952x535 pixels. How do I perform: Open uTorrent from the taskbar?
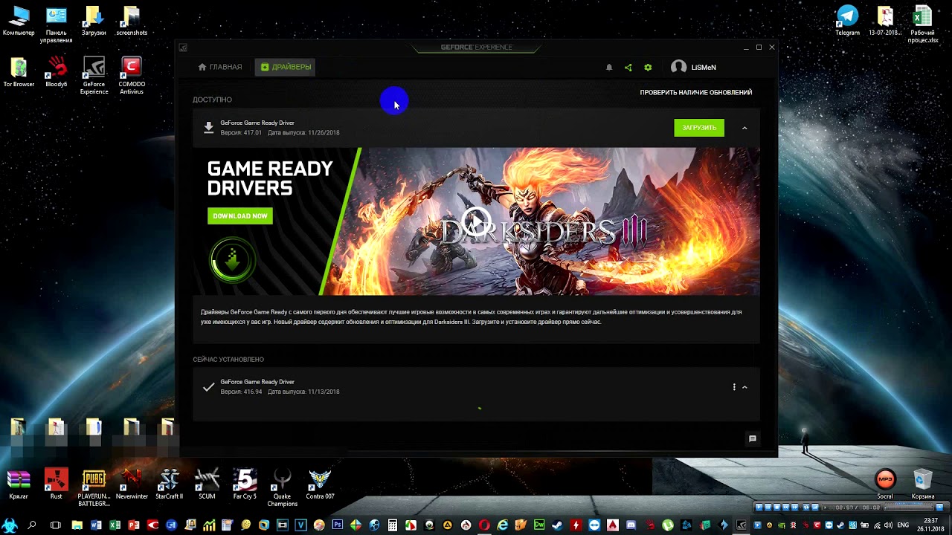[668, 525]
